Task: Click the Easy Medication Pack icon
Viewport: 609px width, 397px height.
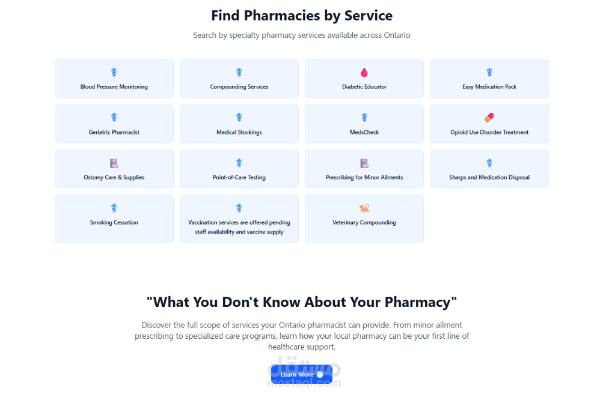Action: click(489, 73)
